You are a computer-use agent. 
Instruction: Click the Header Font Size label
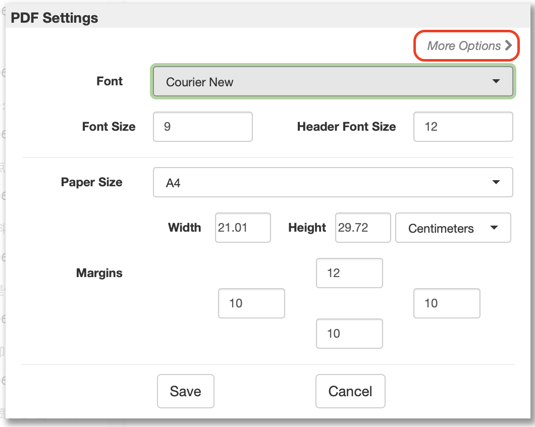pos(346,127)
